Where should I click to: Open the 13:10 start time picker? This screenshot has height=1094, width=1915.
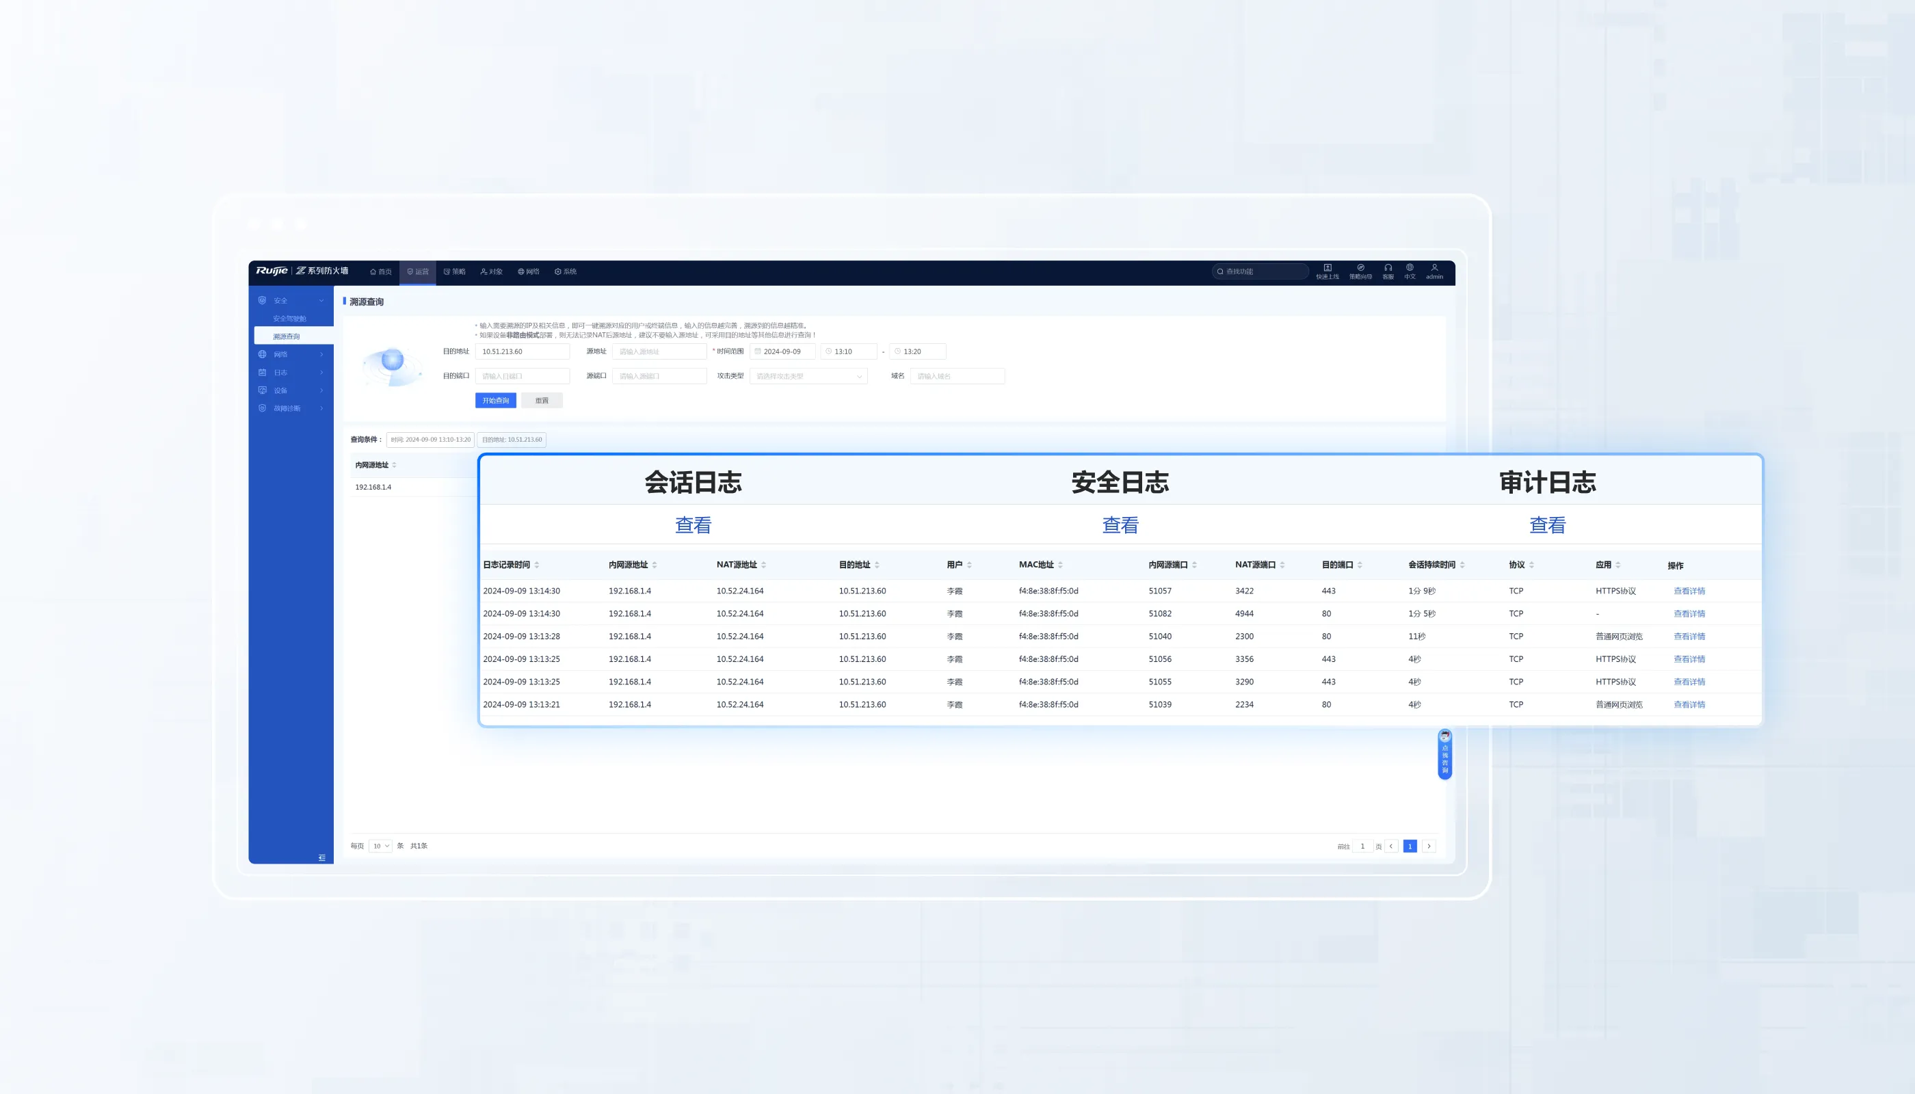(x=849, y=351)
